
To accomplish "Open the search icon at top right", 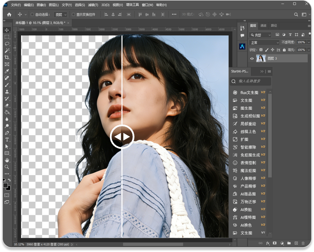I will coord(296,14).
